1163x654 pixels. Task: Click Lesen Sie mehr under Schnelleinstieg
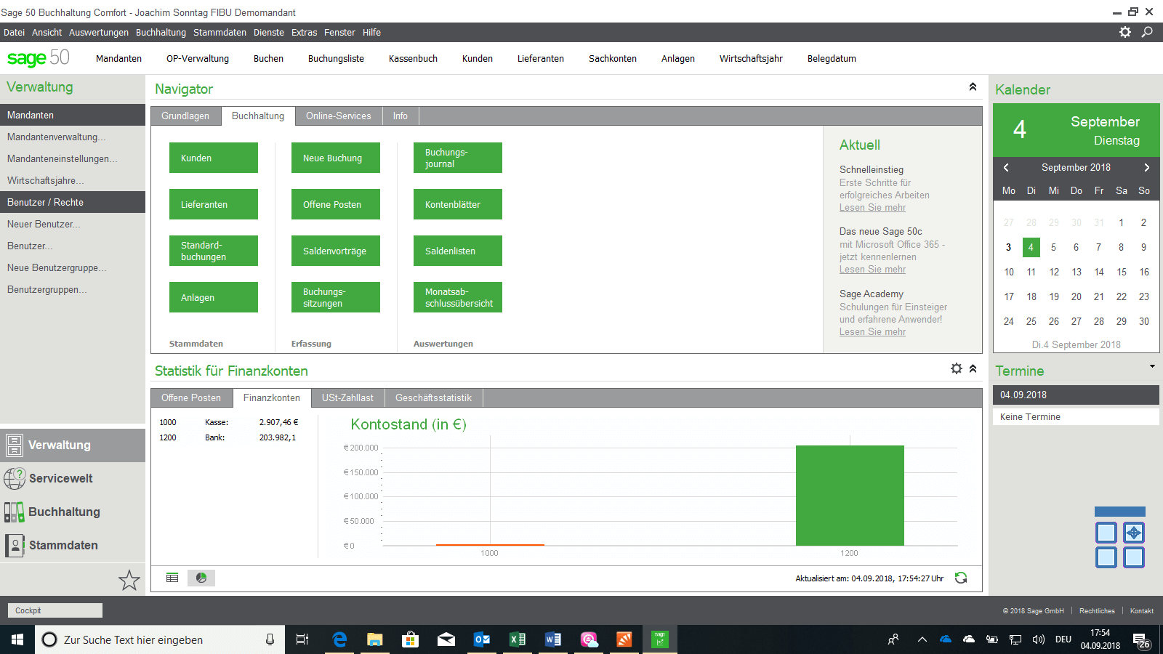click(x=872, y=208)
